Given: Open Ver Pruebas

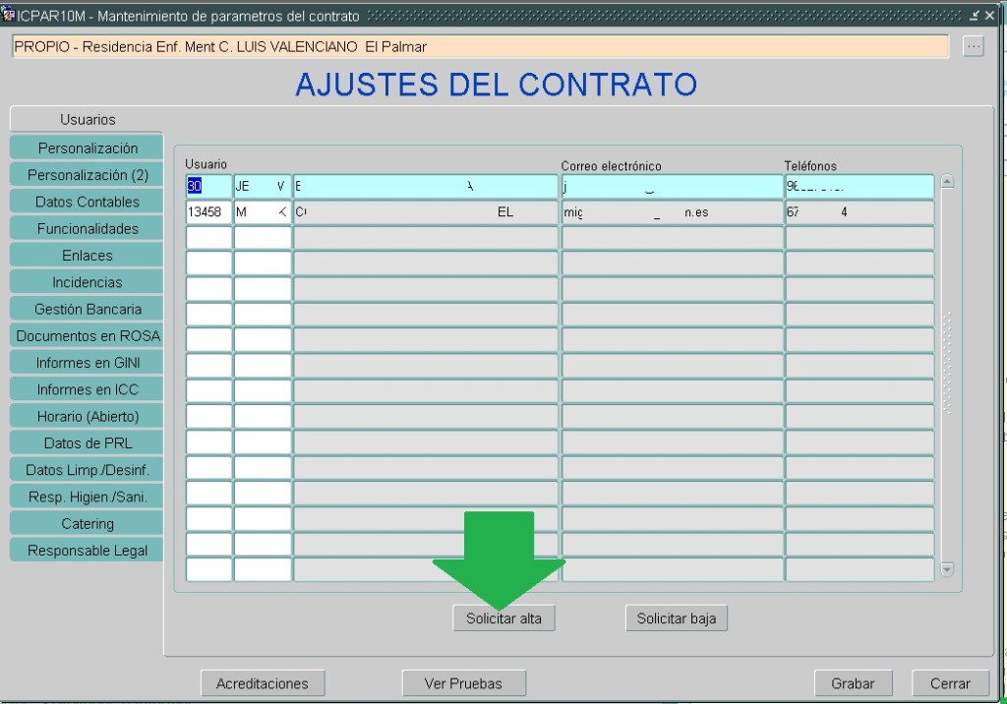Looking at the screenshot, I should point(463,683).
